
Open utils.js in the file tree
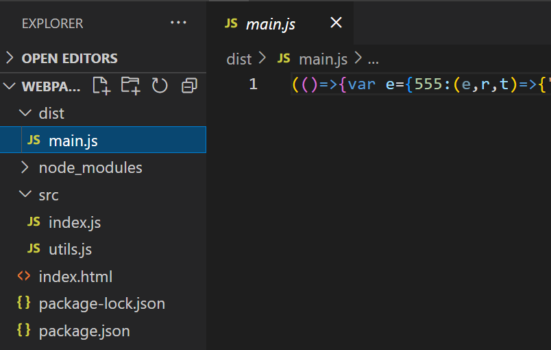tap(103, 249)
